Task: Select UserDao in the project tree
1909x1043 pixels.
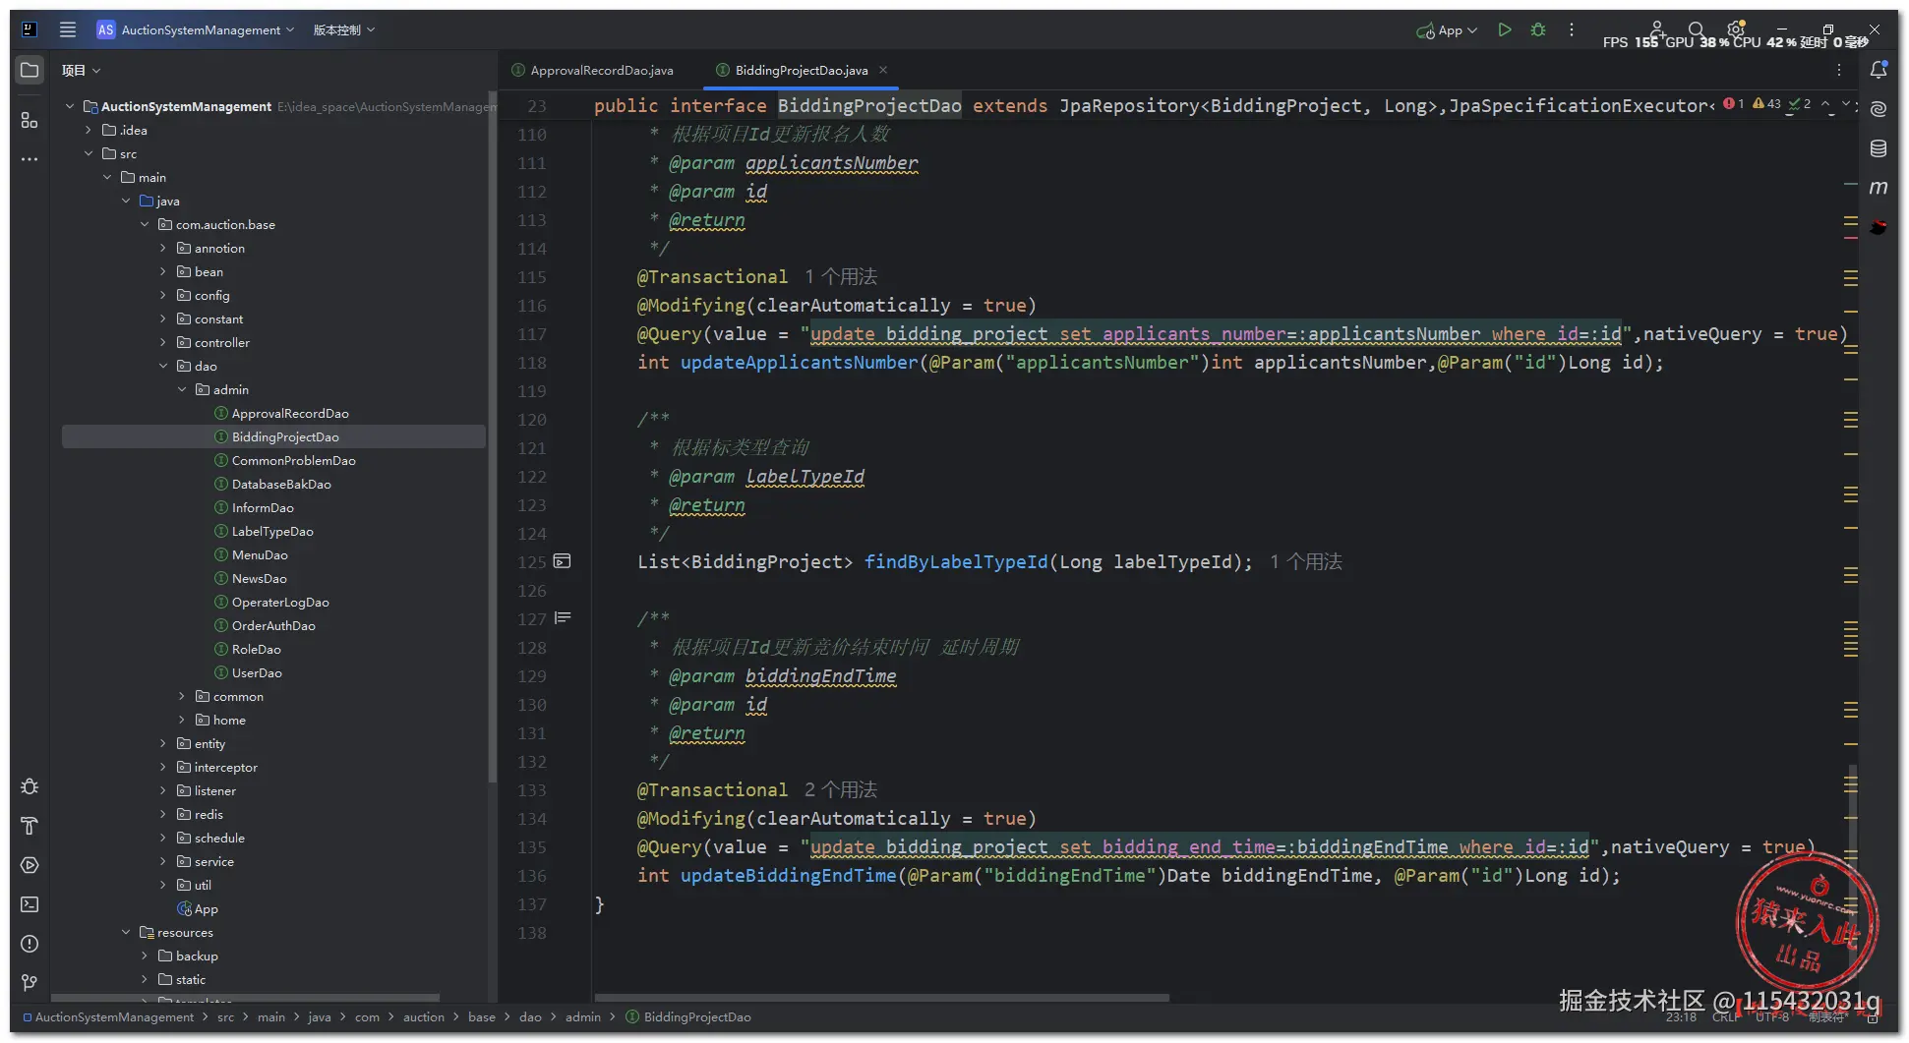Action: pos(257,672)
